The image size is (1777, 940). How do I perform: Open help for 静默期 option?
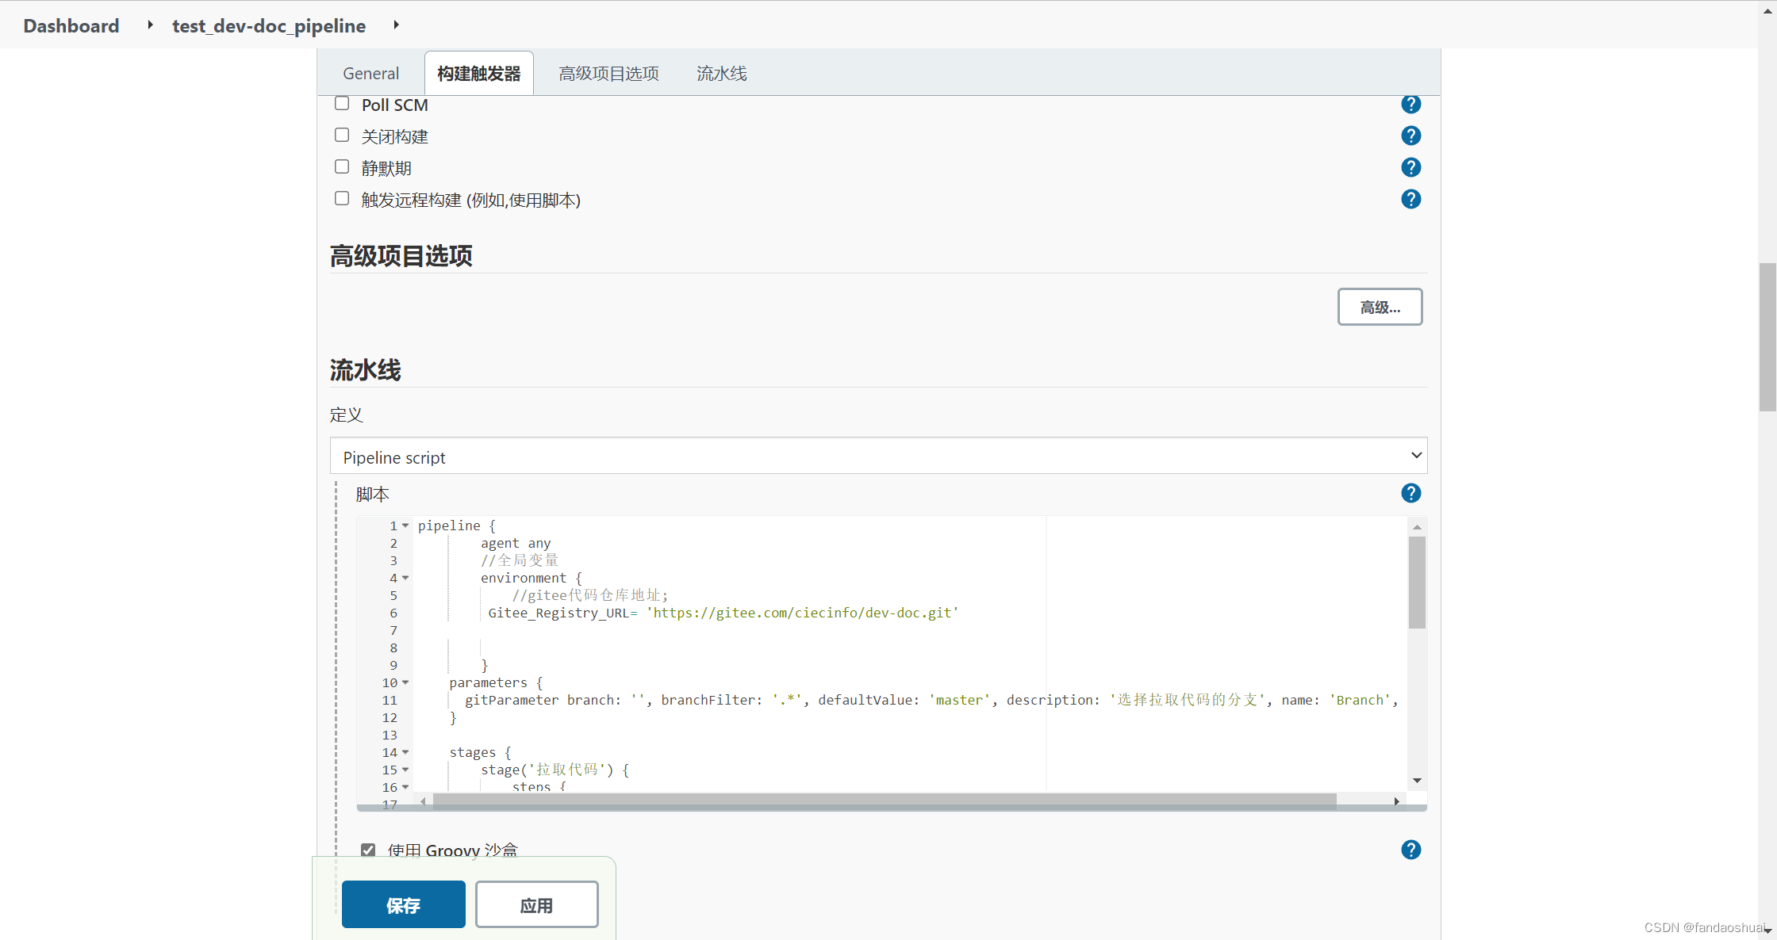tap(1411, 167)
